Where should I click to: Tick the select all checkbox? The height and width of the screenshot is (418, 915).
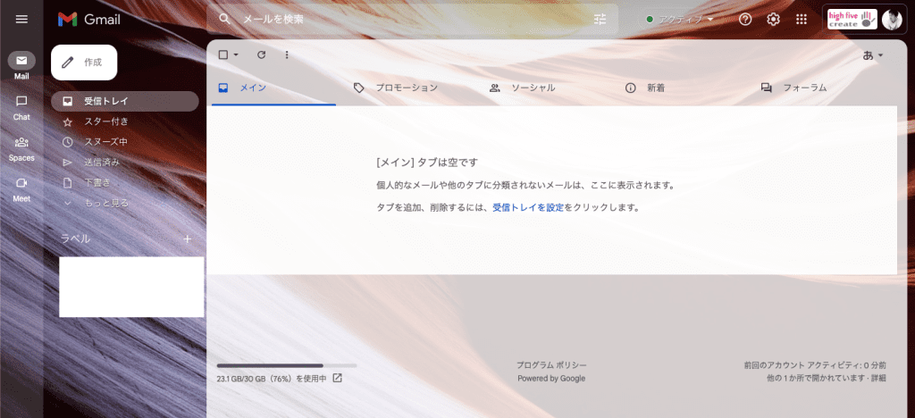click(223, 54)
